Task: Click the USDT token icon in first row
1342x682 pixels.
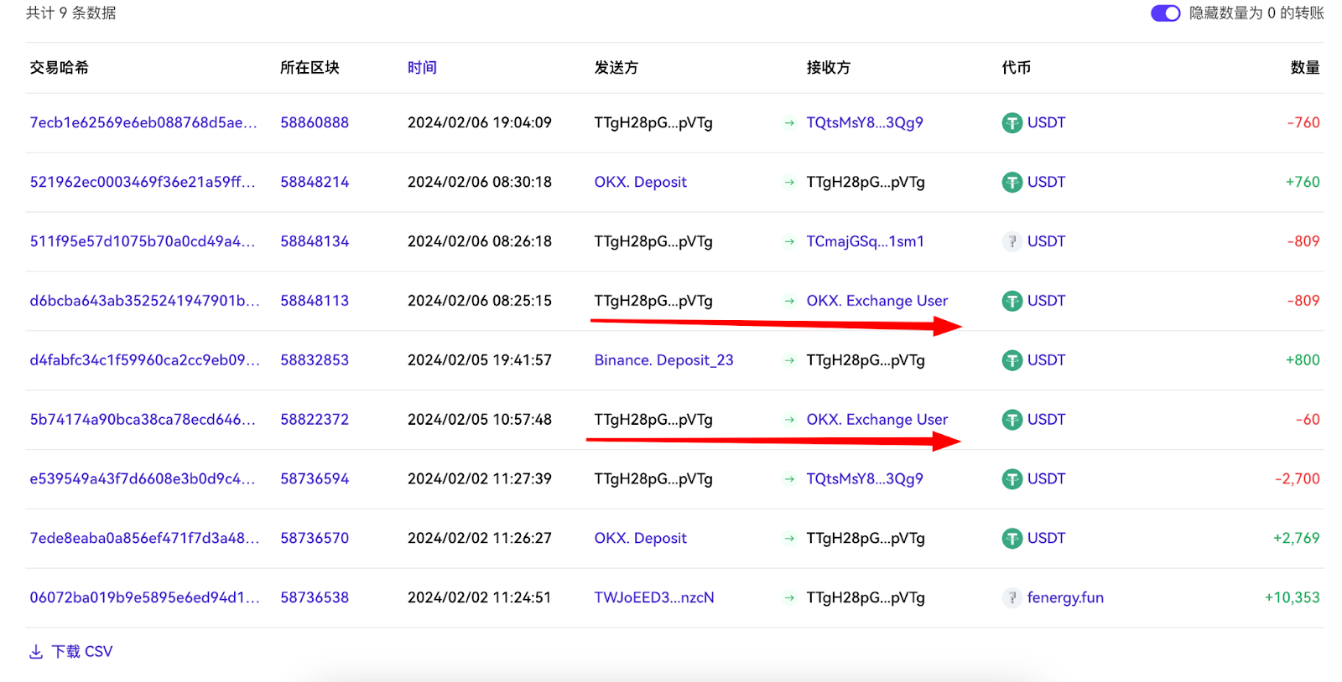Action: pos(1012,123)
